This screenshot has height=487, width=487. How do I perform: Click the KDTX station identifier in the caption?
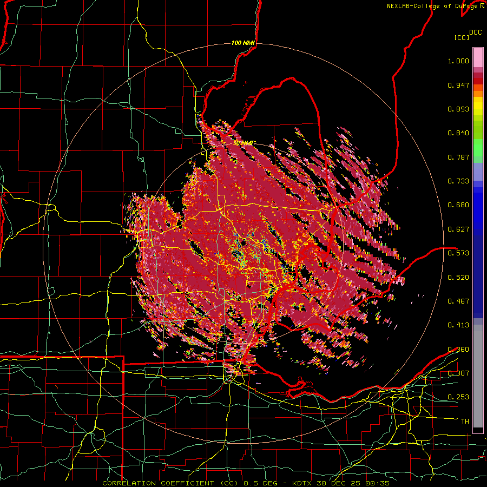coord(303,483)
